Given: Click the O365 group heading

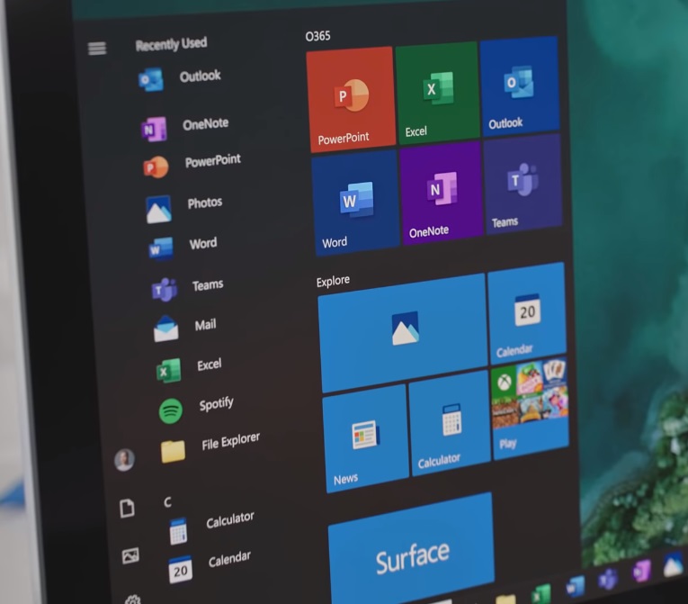Looking at the screenshot, I should click(317, 36).
